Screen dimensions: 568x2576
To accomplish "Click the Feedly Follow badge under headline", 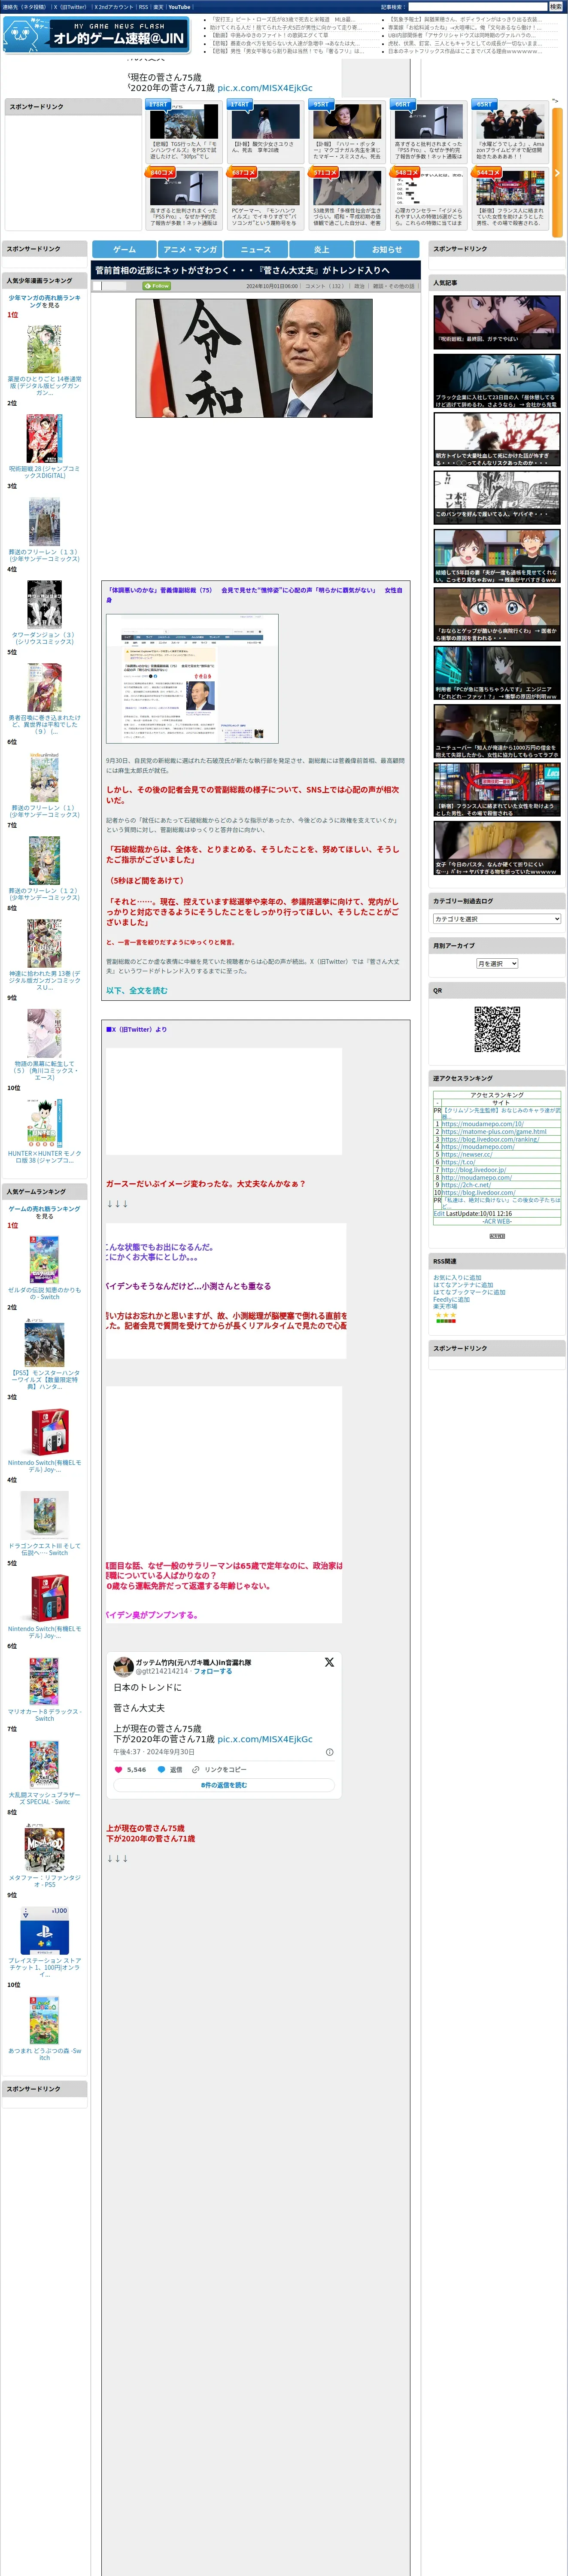I will pos(157,286).
